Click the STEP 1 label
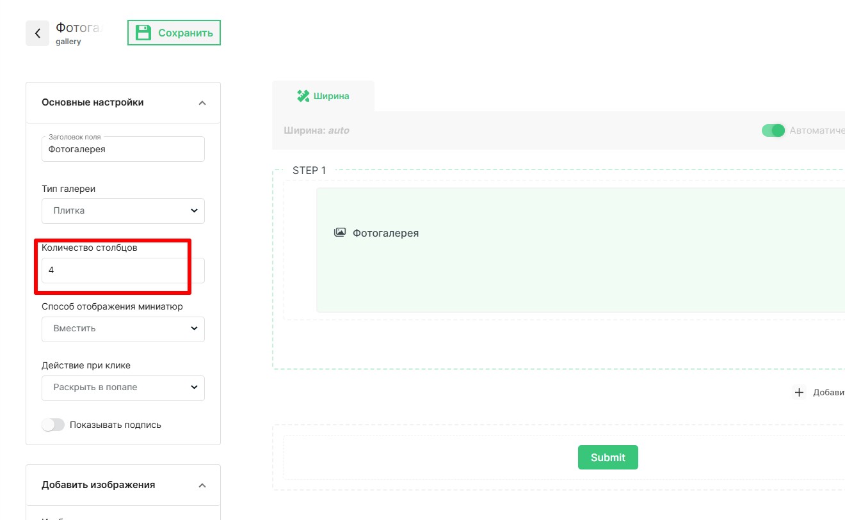This screenshot has width=845, height=520. [309, 170]
